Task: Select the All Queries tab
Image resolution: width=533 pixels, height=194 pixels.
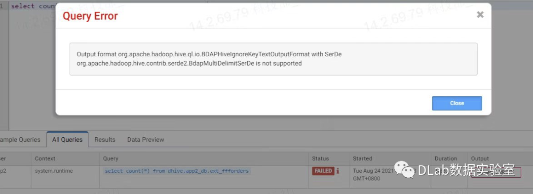Action: coord(67,140)
